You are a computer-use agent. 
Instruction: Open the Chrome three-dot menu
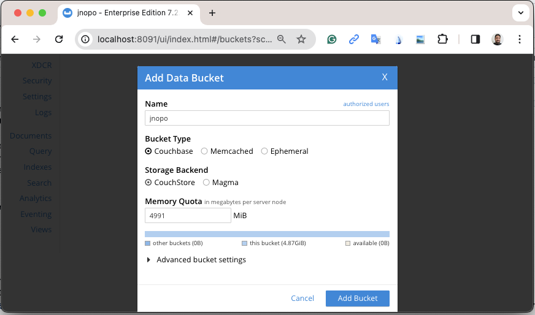click(x=519, y=39)
